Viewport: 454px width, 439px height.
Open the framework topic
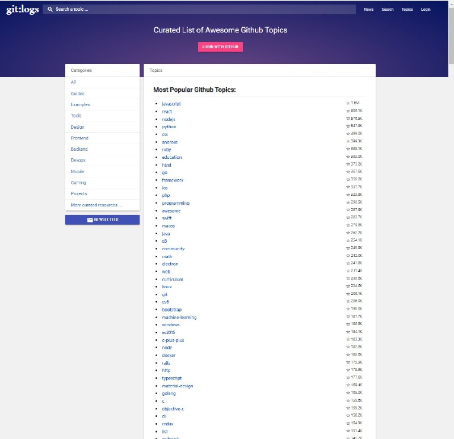tap(173, 180)
